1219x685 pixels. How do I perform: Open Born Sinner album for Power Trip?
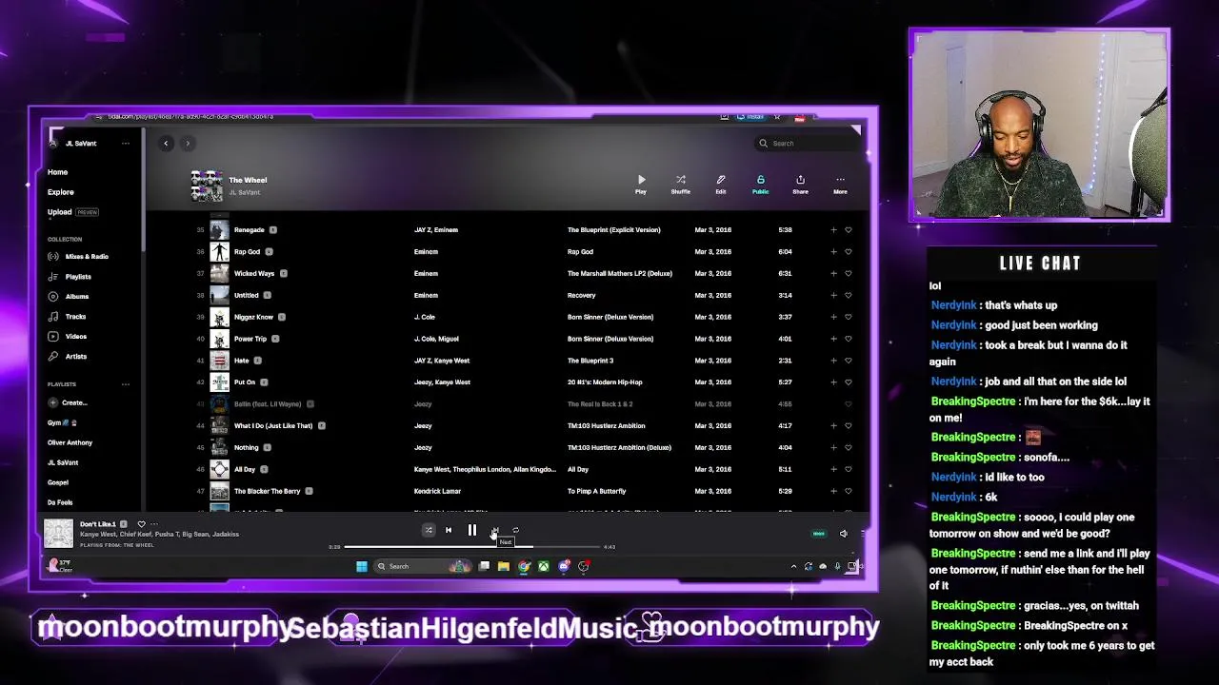[x=610, y=339]
